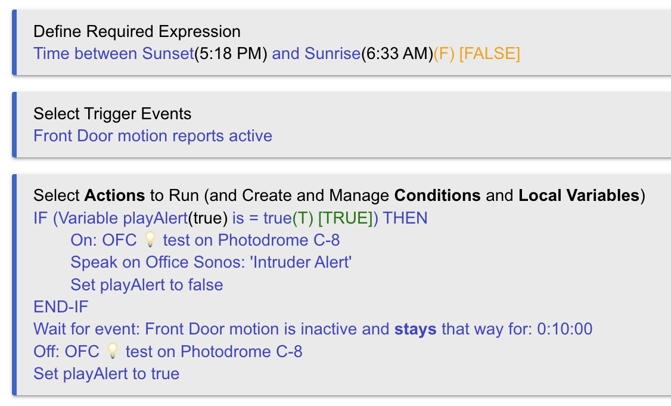671x406 pixels.
Task: Click the END-IF action line
Action: (x=61, y=307)
